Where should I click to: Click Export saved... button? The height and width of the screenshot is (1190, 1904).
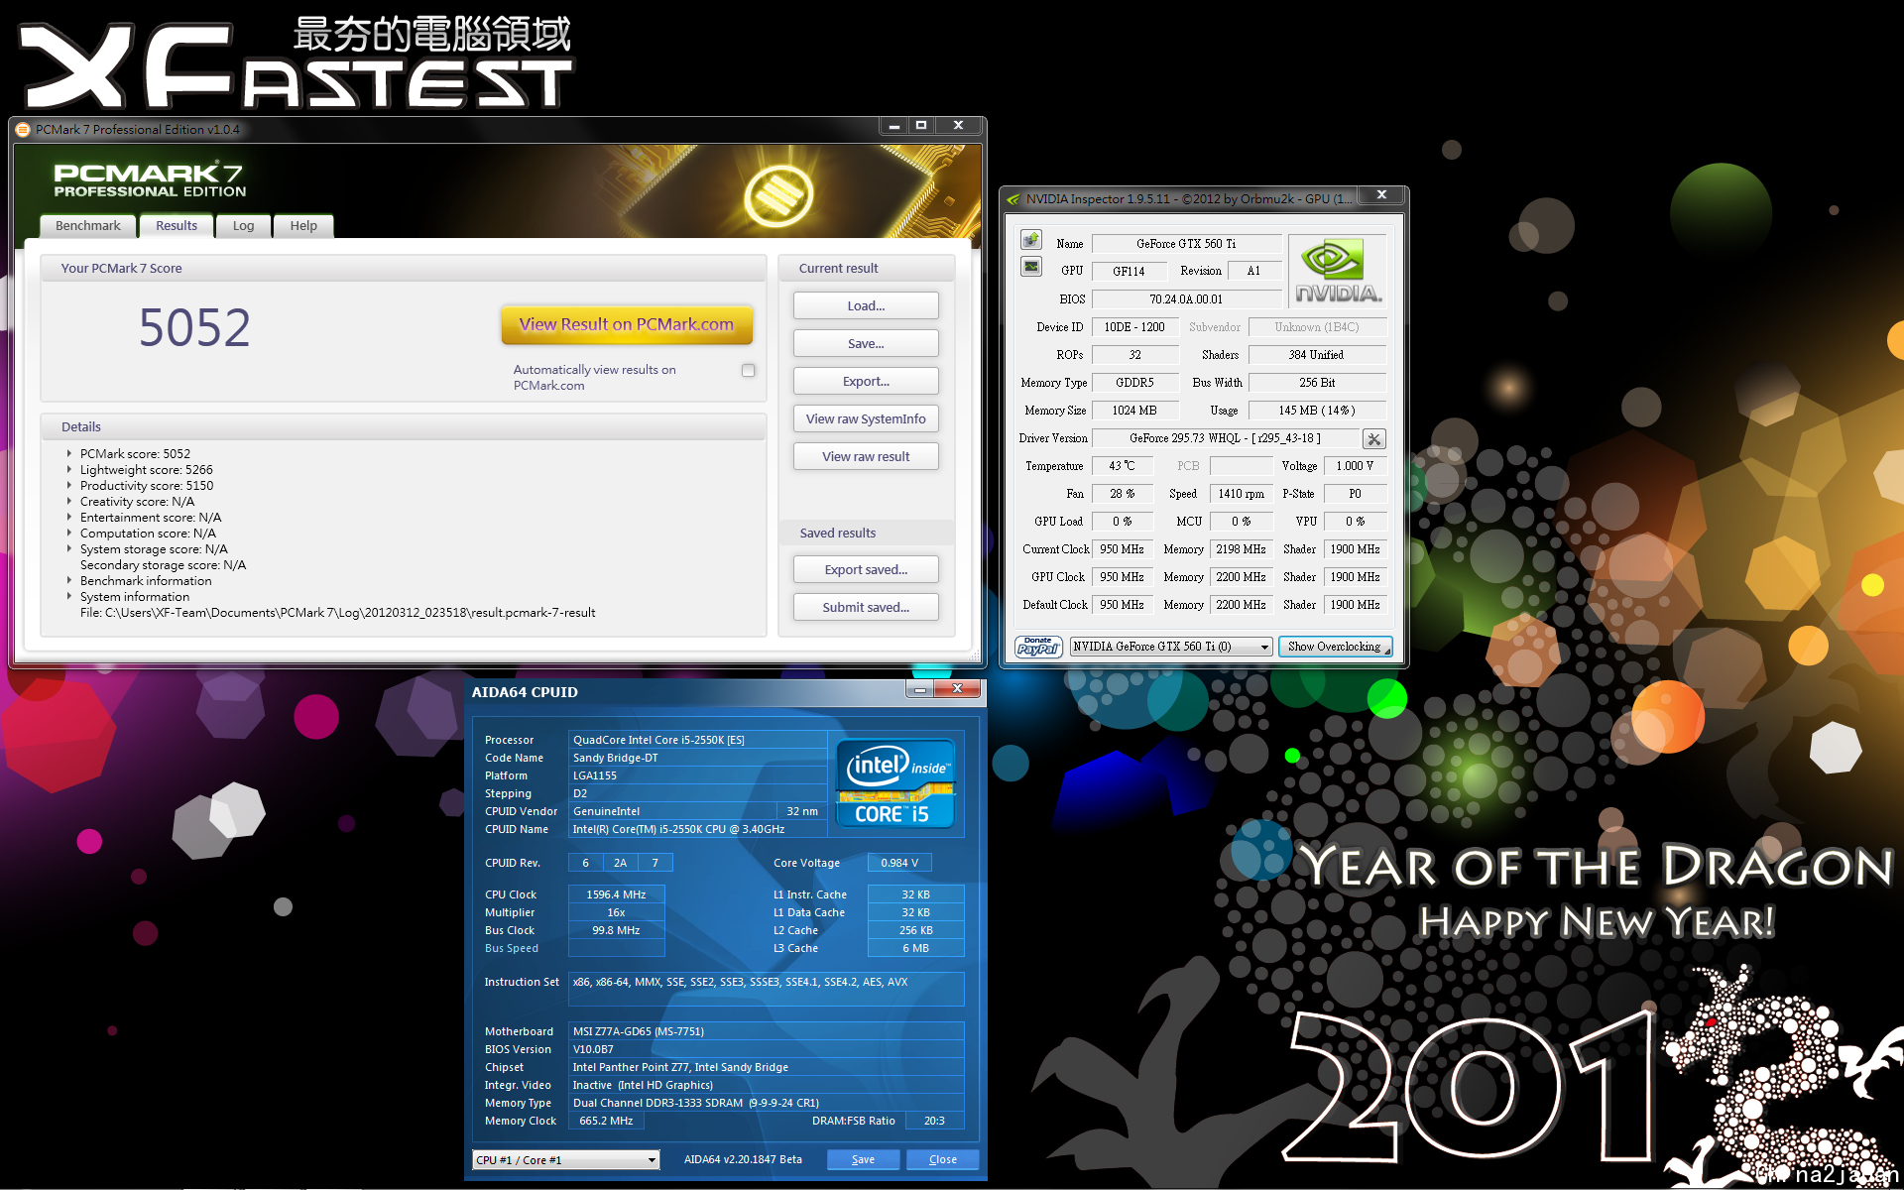point(866,569)
